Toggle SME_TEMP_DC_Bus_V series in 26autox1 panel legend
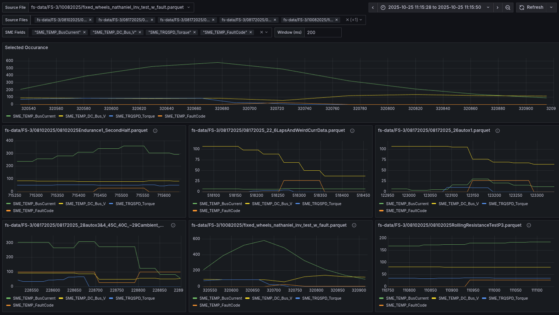This screenshot has height=315, width=559. click(458, 204)
